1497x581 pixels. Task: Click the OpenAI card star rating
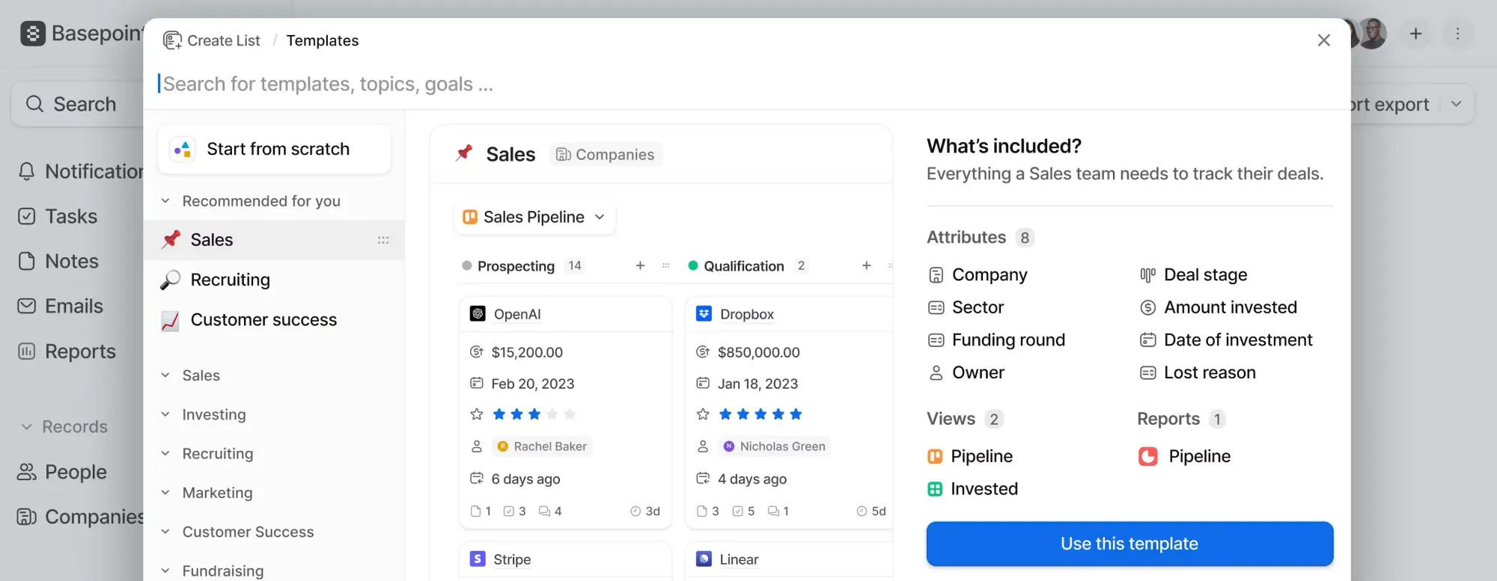point(534,414)
